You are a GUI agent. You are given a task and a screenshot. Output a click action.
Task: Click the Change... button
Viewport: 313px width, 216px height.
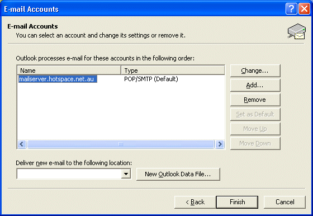coord(255,71)
